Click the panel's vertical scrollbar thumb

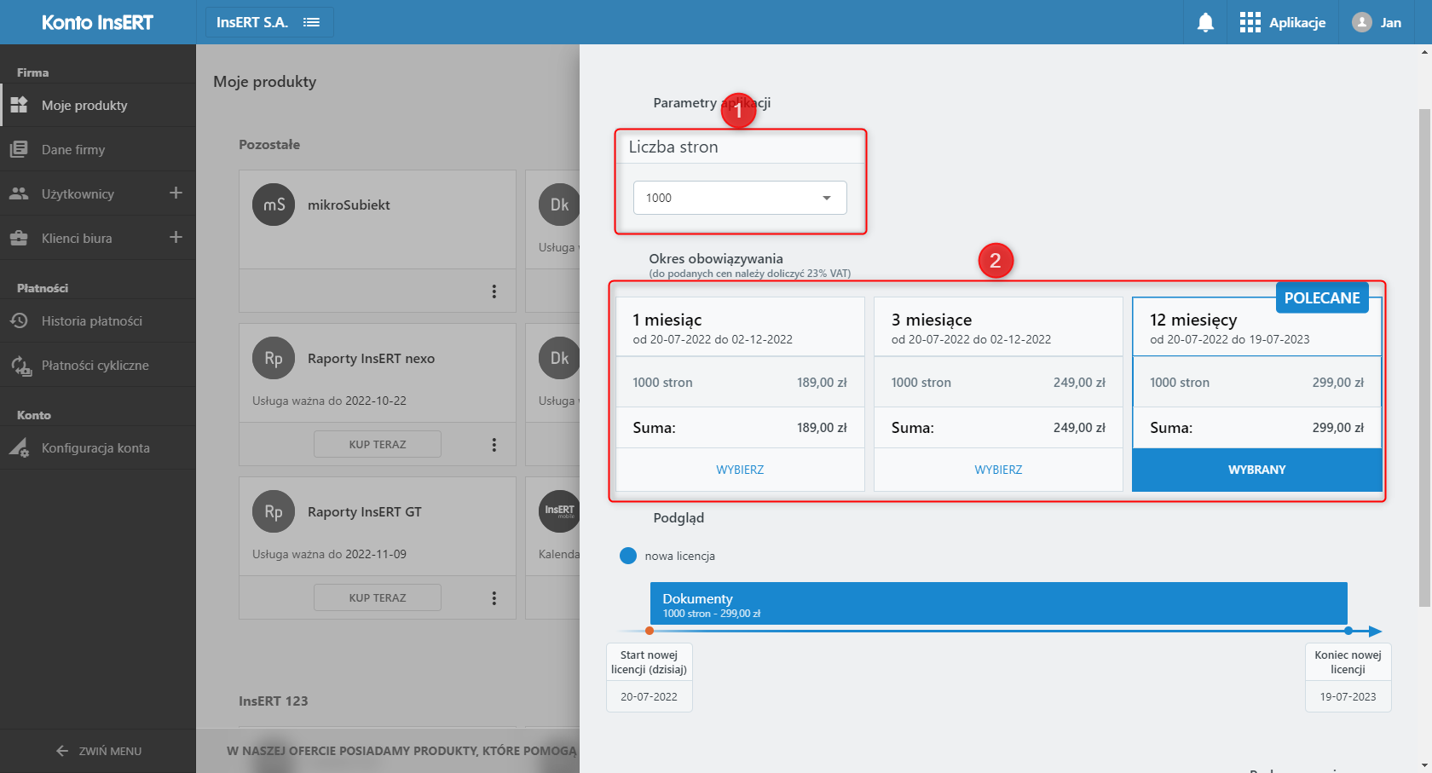[x=1424, y=358]
